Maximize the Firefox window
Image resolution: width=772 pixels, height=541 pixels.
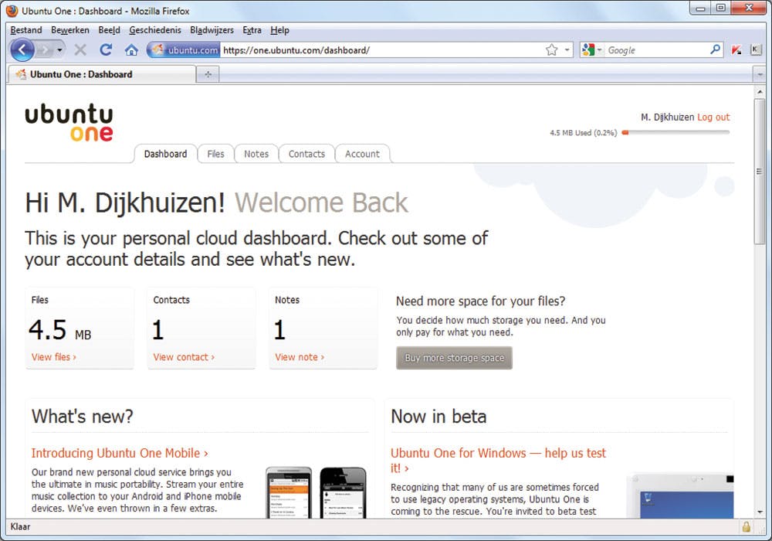pos(721,9)
